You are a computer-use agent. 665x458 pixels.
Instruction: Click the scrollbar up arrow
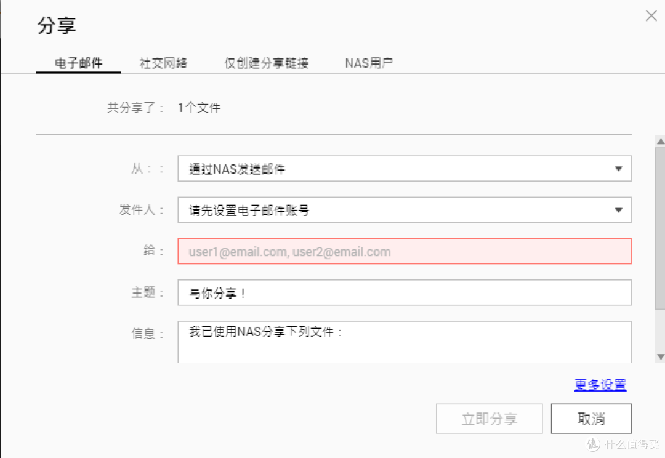(x=660, y=142)
